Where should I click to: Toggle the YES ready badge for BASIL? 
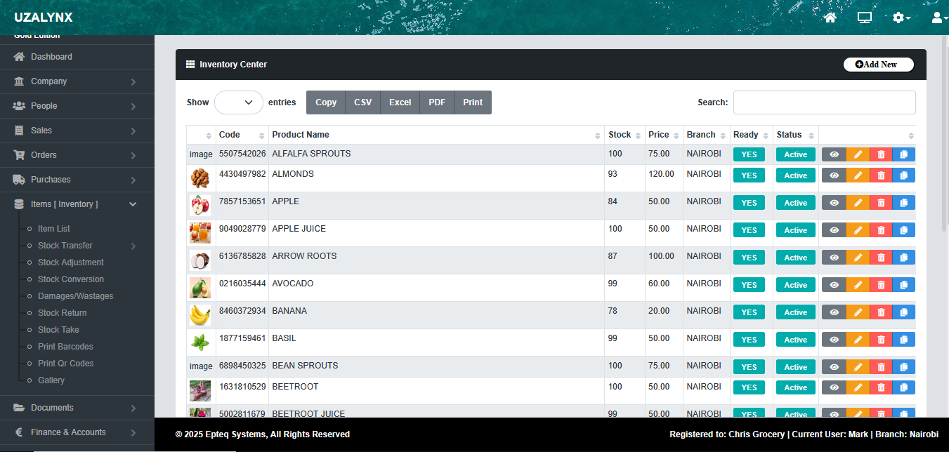click(x=749, y=340)
